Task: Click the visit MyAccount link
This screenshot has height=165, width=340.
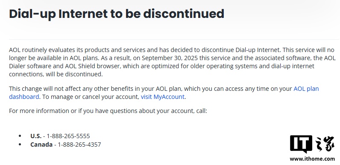Action: pos(163,97)
